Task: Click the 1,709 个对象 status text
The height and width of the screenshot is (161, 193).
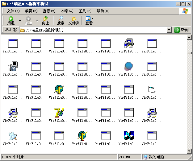Action: coord(13,157)
